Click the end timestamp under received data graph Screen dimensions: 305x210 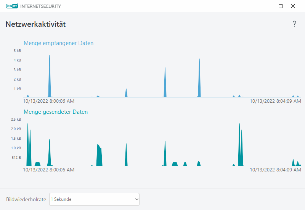275,101
